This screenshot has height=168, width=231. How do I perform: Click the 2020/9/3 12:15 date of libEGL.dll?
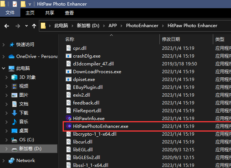pos(178,150)
